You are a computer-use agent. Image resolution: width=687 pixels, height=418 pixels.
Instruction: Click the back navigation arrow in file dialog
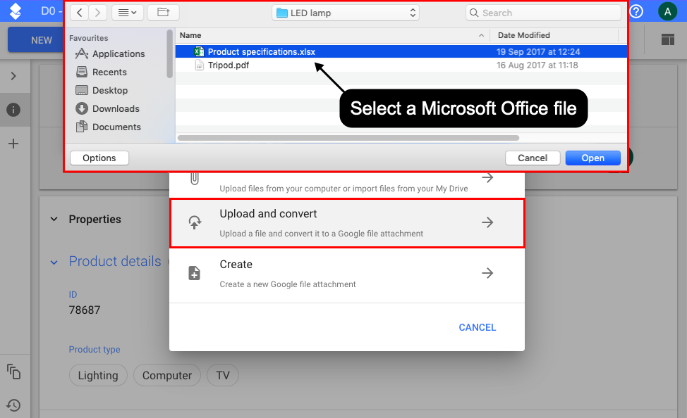coord(80,13)
